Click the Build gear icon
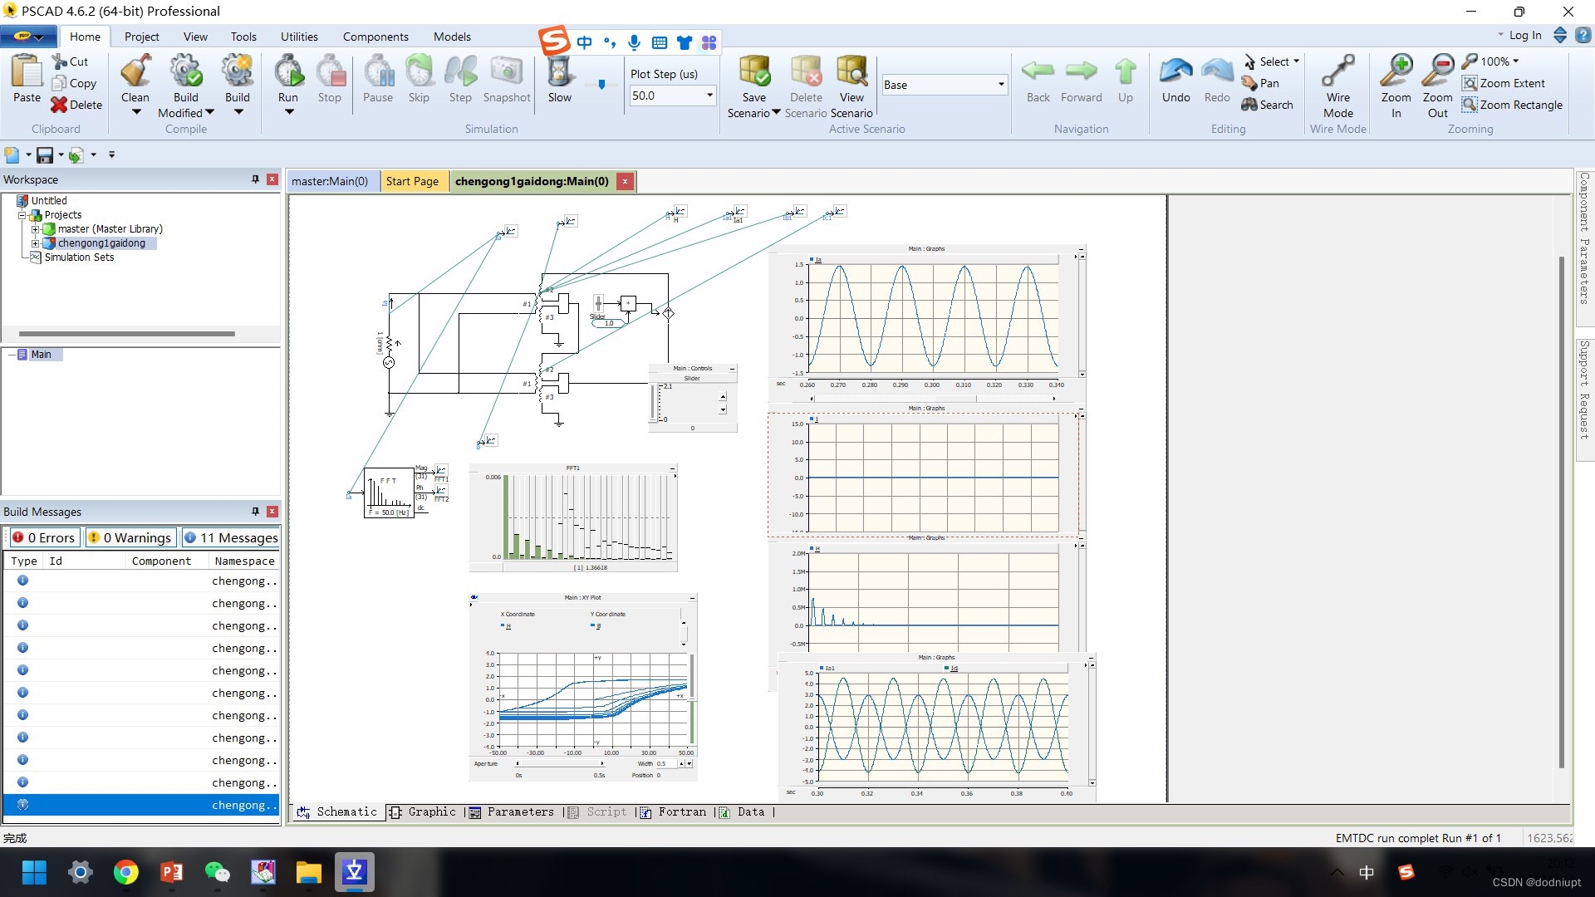The width and height of the screenshot is (1595, 897). [x=238, y=71]
